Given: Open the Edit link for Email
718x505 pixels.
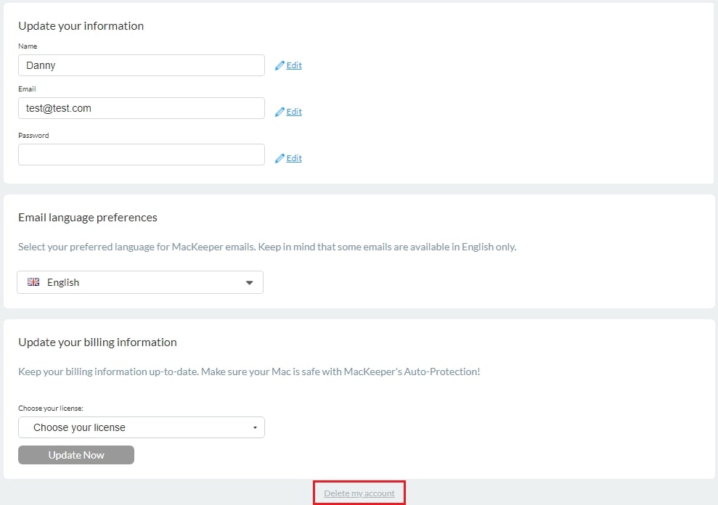Looking at the screenshot, I should 294,112.
